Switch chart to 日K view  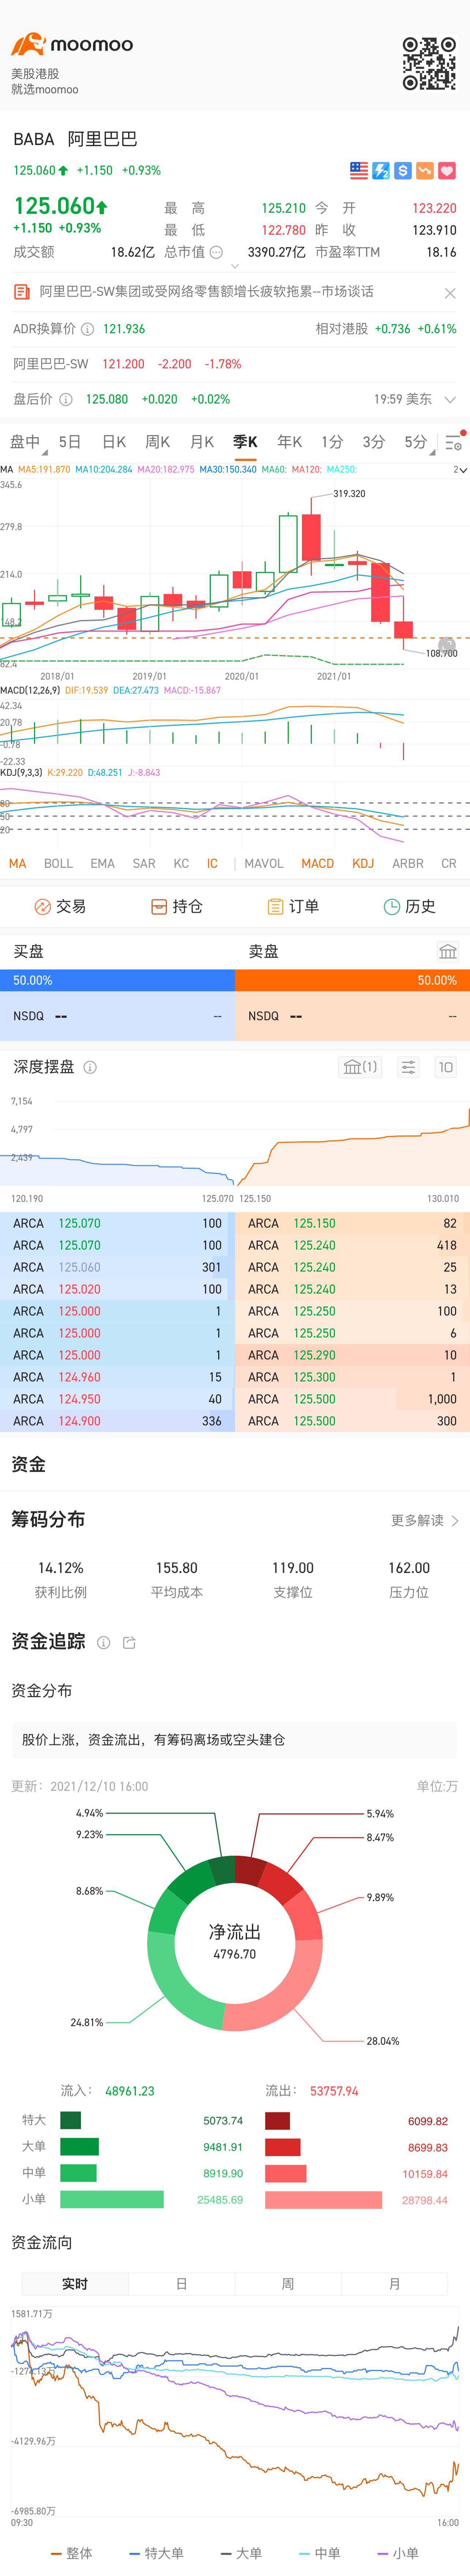pyautogui.click(x=114, y=442)
